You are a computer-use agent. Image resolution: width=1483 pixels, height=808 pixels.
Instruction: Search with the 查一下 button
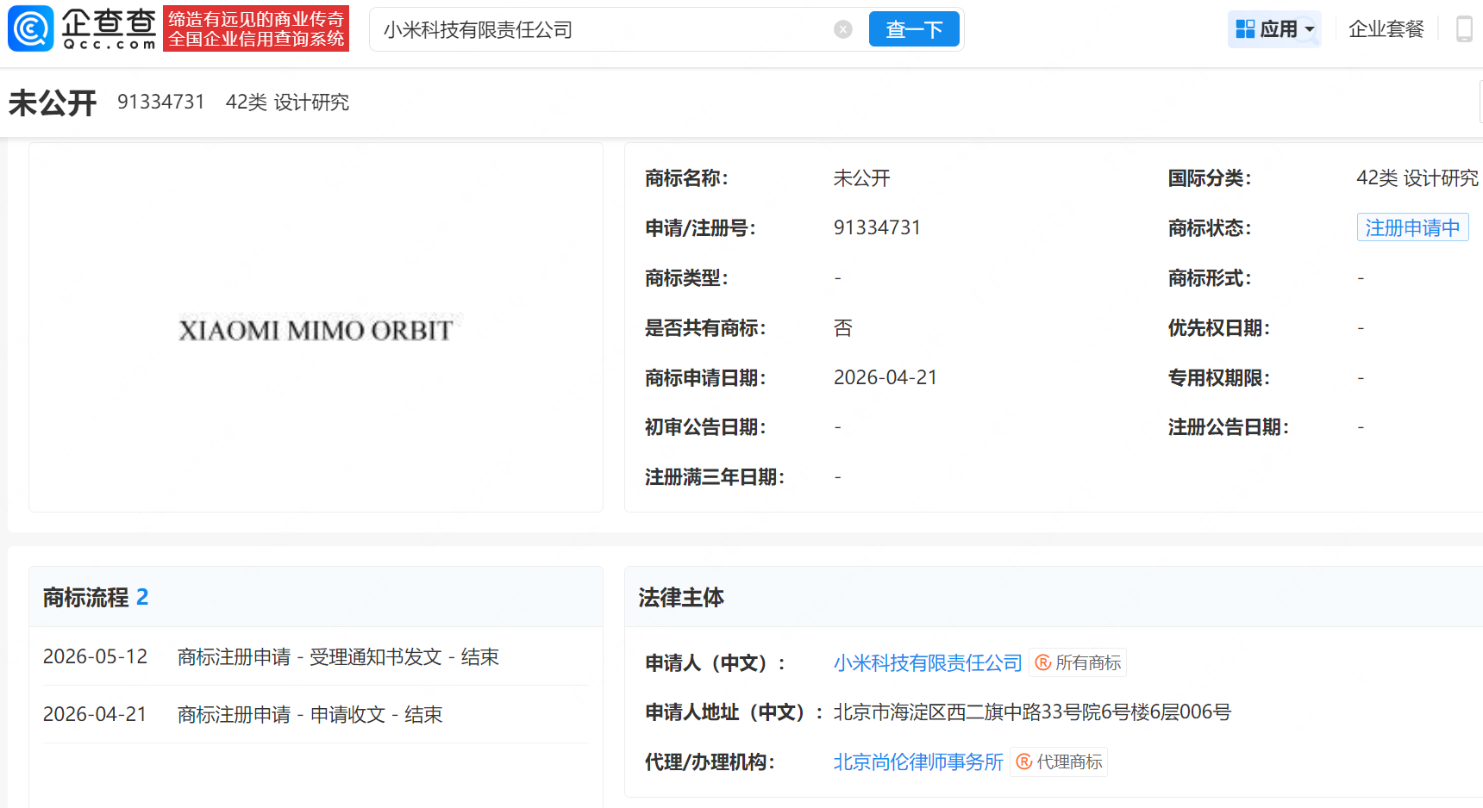click(914, 29)
